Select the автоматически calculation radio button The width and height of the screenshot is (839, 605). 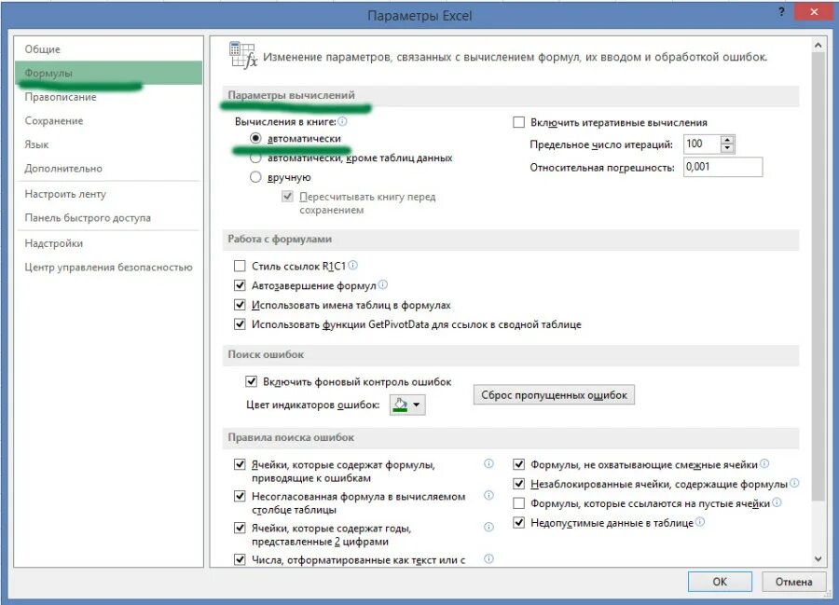point(255,138)
